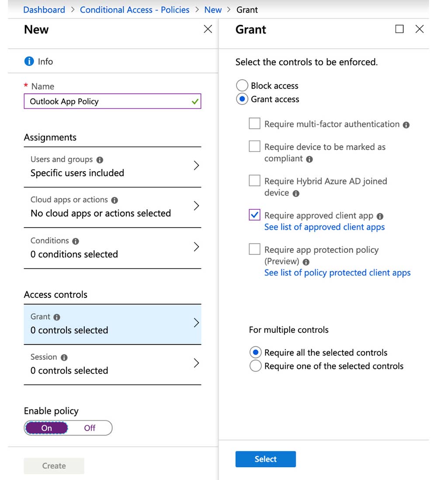Screen dimensions: 437x480
Task: Click info icon for Require approved client app
Action: (x=380, y=216)
